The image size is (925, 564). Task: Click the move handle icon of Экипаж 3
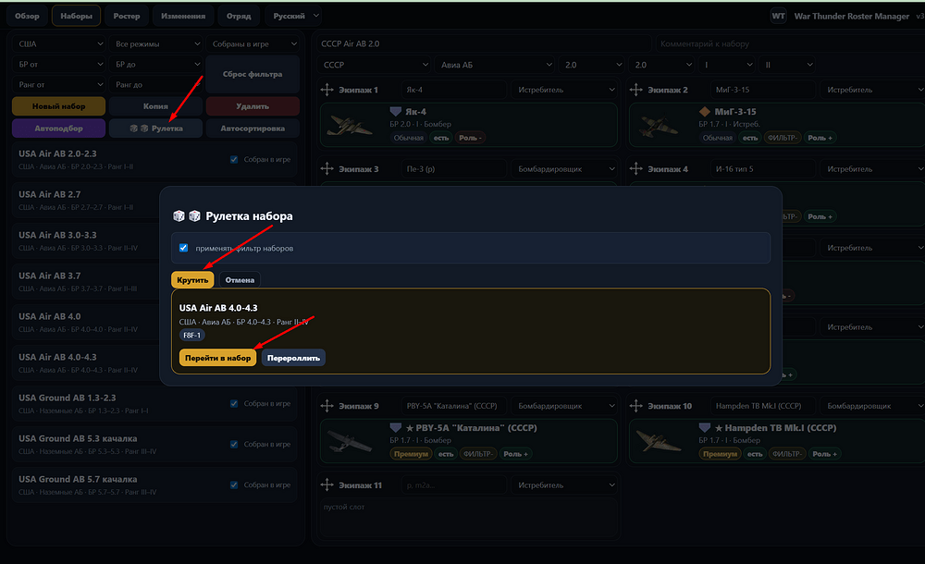(327, 168)
